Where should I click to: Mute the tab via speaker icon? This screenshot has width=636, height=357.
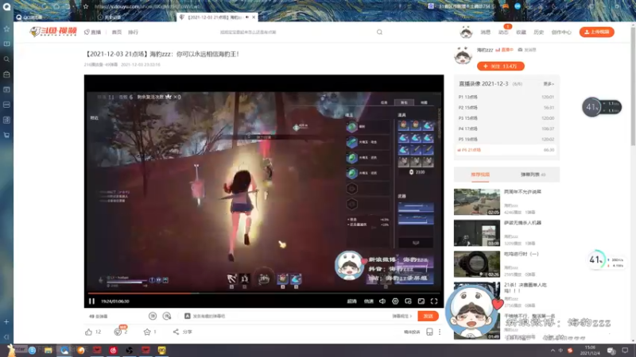(x=247, y=17)
